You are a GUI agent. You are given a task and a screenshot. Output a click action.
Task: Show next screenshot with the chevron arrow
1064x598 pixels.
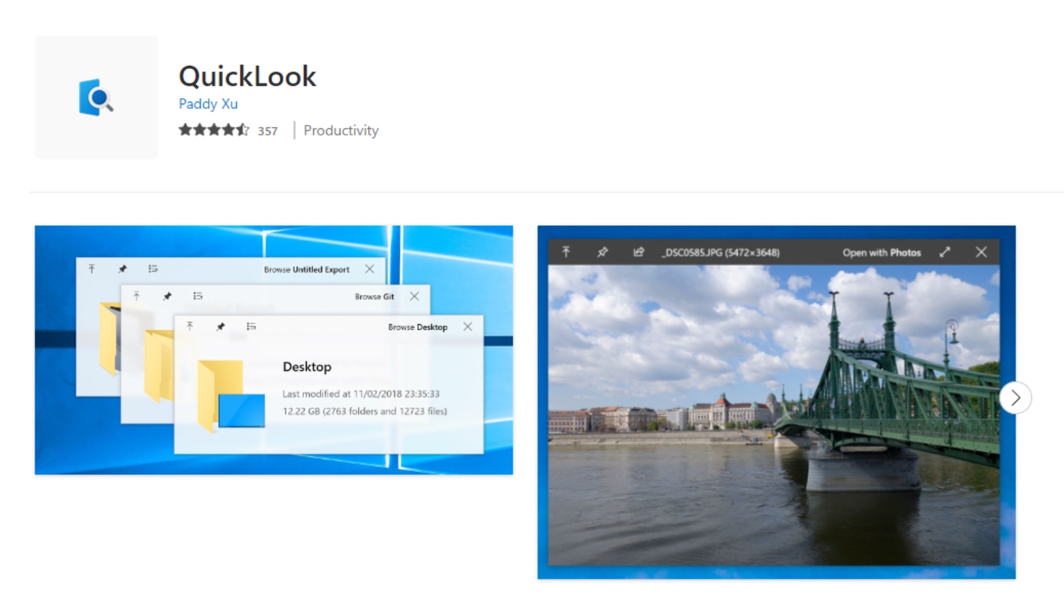pos(1015,397)
